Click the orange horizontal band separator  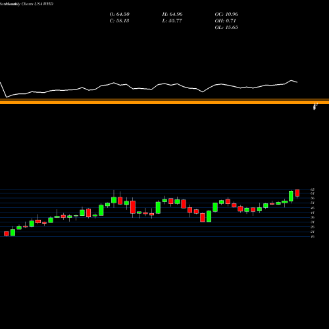(x=164, y=101)
